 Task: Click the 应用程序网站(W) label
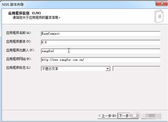click(x=19, y=59)
